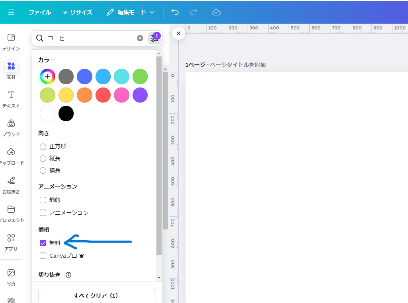Image resolution: width=408 pixels, height=303 pixels.
Task: Open the デザイン sidebar tab
Action: (x=11, y=42)
